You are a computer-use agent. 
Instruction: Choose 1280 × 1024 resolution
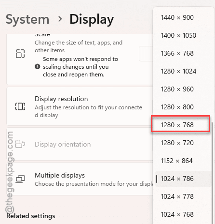(181, 71)
